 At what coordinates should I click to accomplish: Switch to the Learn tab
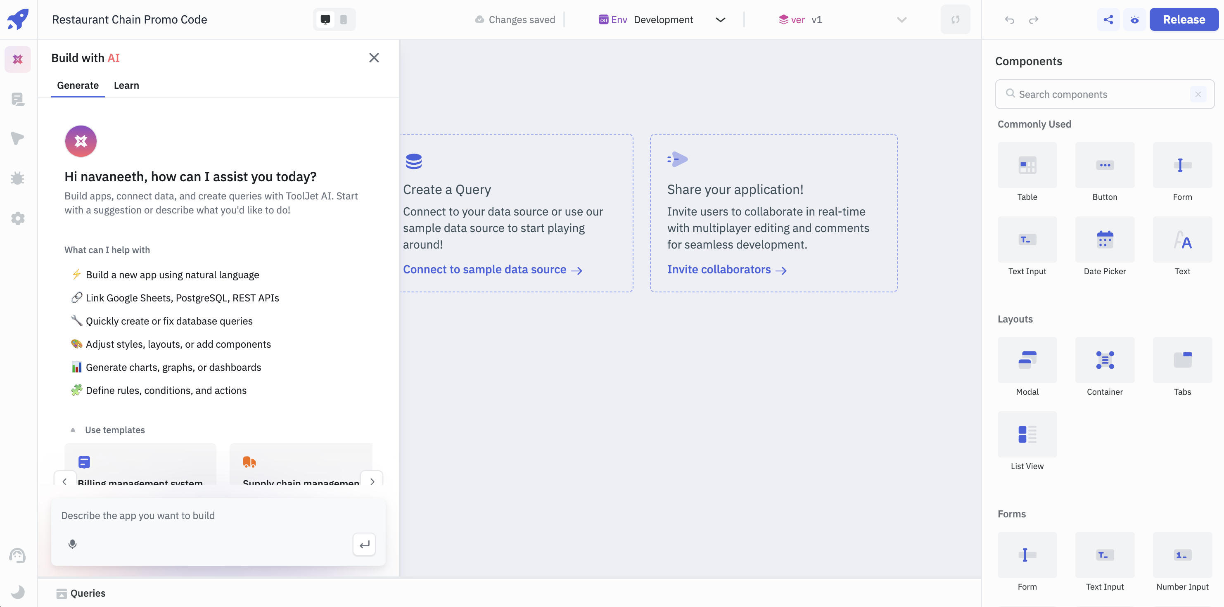[126, 85]
